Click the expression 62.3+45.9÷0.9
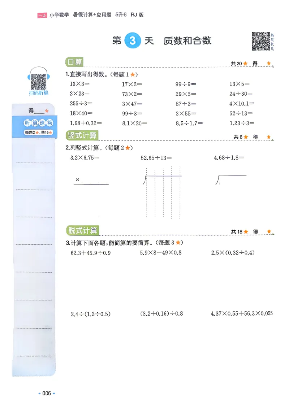Image resolution: width=289 pixels, height=408 pixels. [x=91, y=253]
